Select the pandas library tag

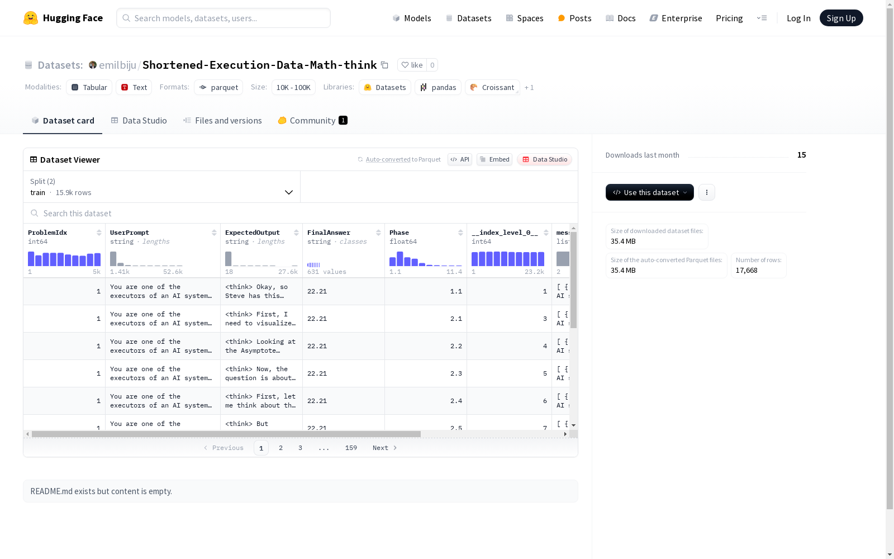pos(438,87)
